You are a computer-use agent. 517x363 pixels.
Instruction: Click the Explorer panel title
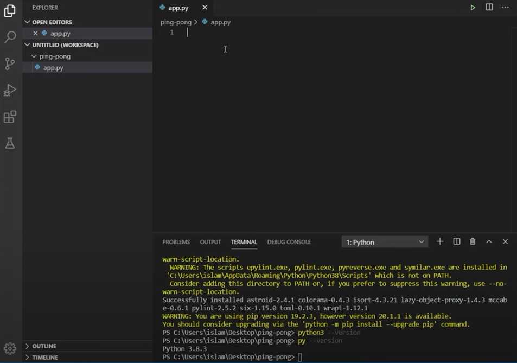45,7
